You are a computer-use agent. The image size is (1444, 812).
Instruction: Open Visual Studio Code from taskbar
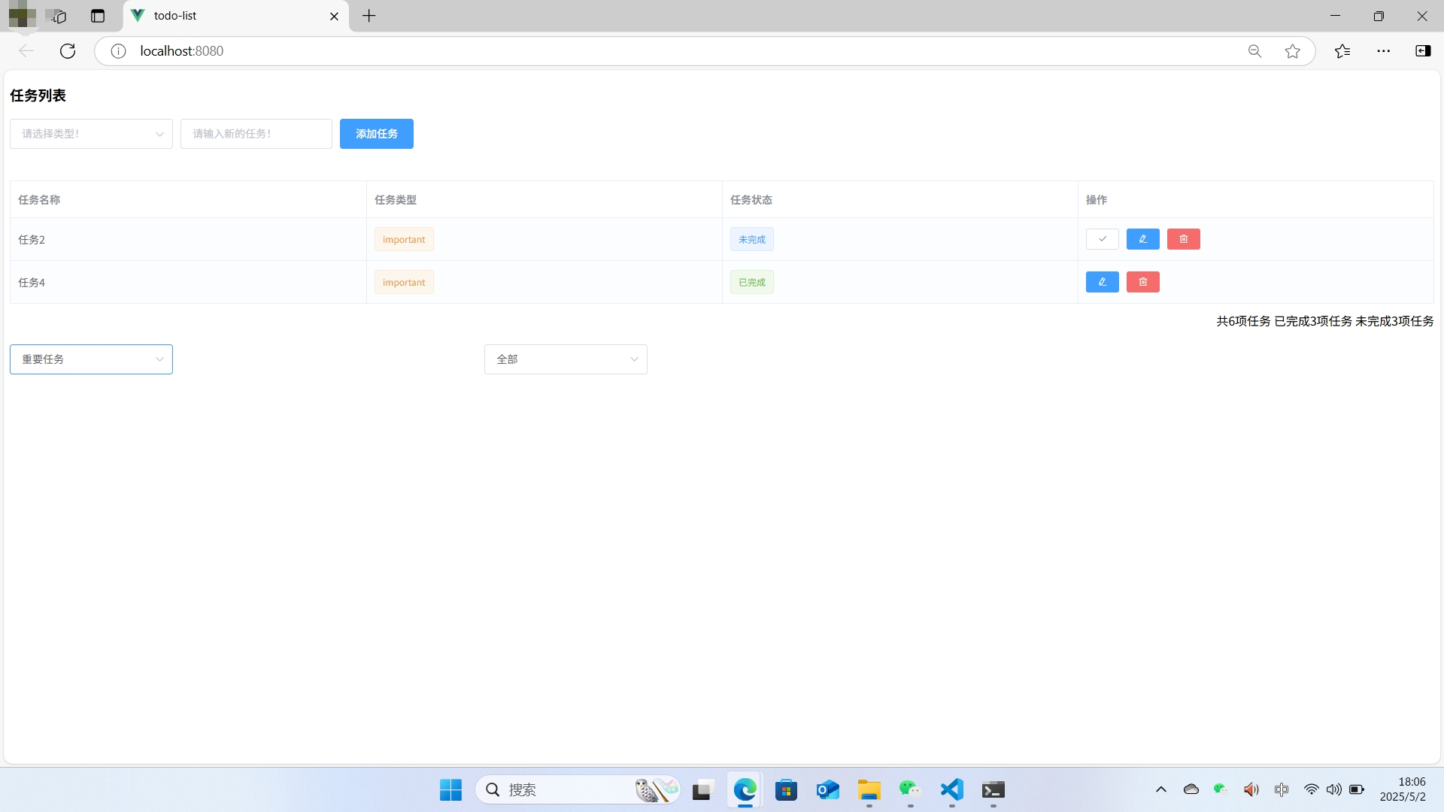(951, 789)
